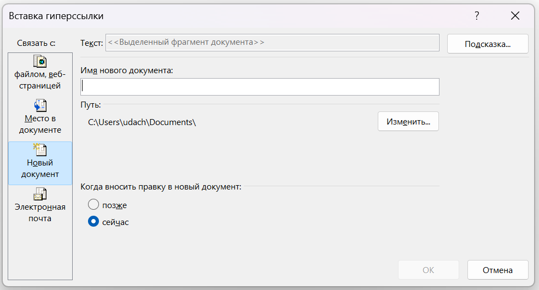This screenshot has height=290, width=539.
Task: Select the 'позже' radio button
Action: pyautogui.click(x=93, y=205)
